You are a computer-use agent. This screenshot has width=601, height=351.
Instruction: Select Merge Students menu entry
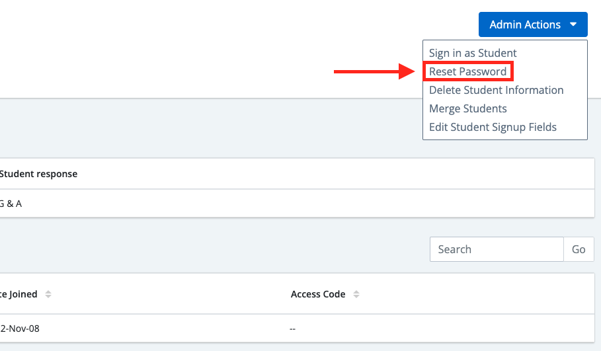click(x=467, y=108)
